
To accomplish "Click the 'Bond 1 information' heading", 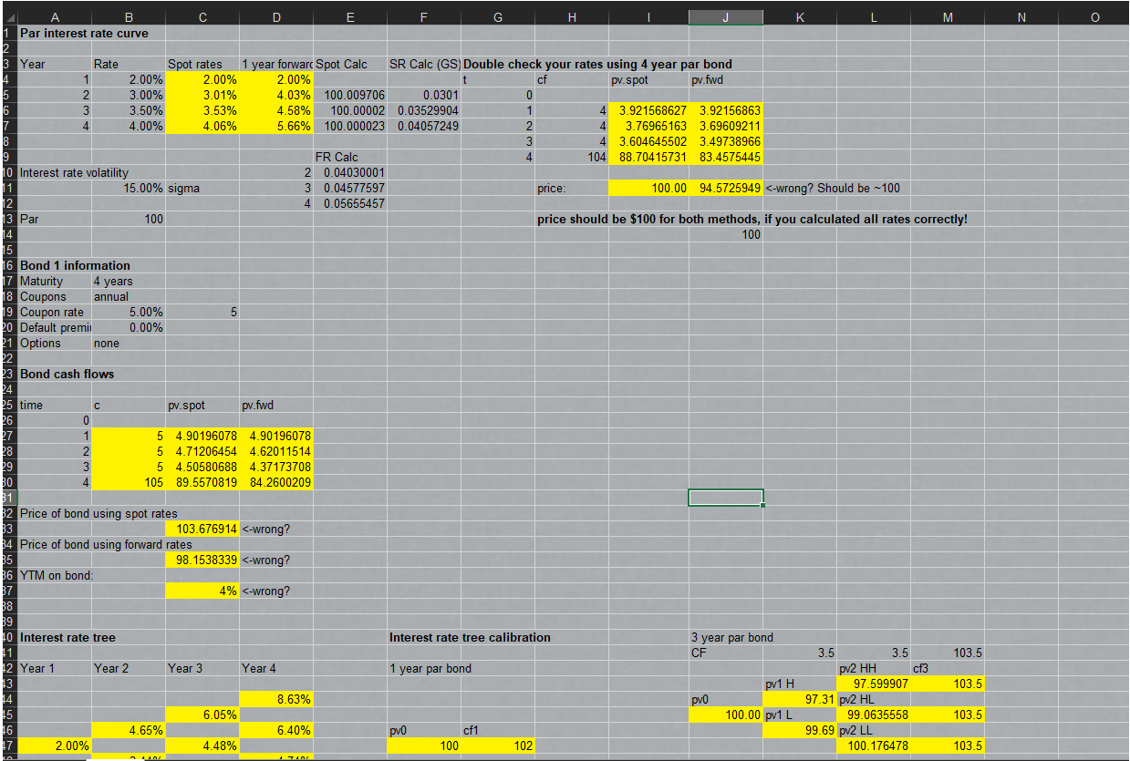I will tap(75, 265).
